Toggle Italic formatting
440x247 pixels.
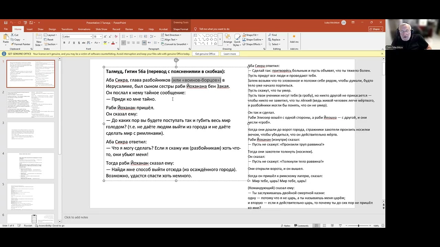[69, 43]
